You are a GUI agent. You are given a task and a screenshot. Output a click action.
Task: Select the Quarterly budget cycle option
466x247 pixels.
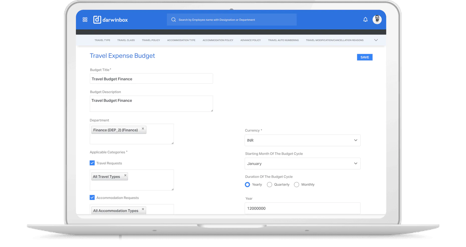[269, 184]
